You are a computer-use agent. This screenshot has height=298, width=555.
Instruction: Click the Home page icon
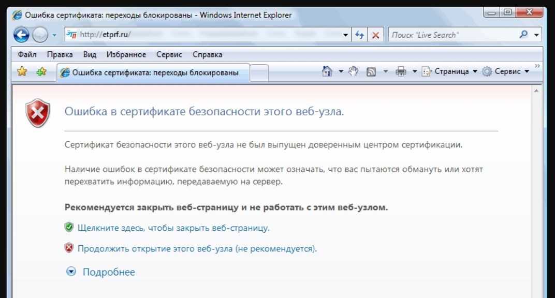pos(327,71)
